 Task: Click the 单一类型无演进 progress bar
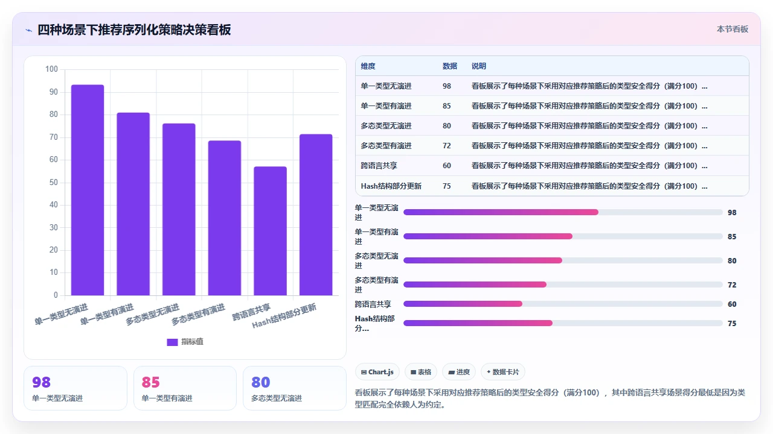563,212
